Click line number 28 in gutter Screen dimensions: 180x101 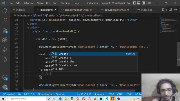click(x=17, y=47)
